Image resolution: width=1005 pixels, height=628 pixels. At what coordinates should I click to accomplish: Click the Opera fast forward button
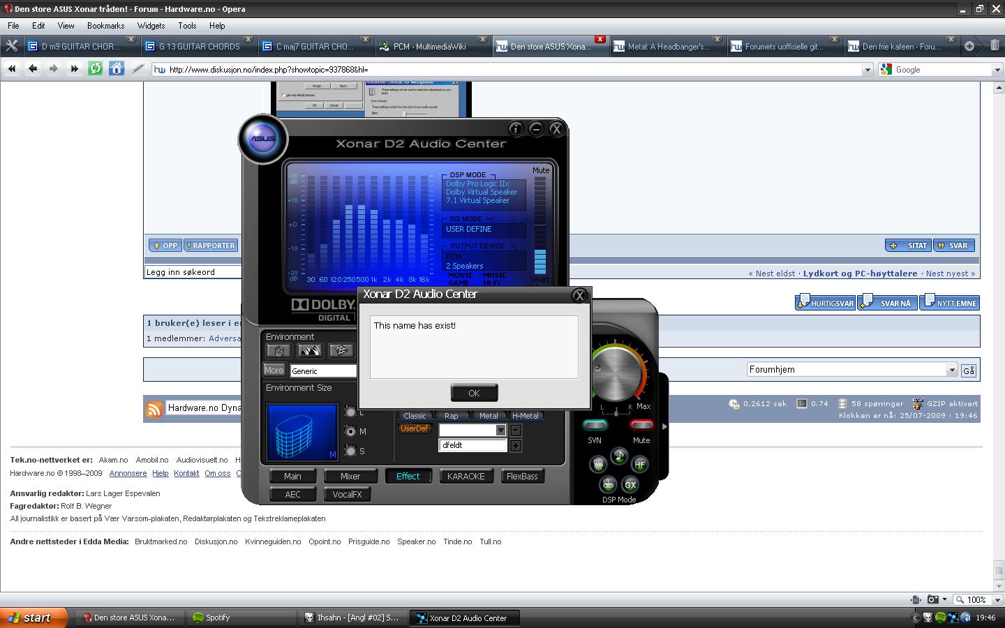pos(75,68)
